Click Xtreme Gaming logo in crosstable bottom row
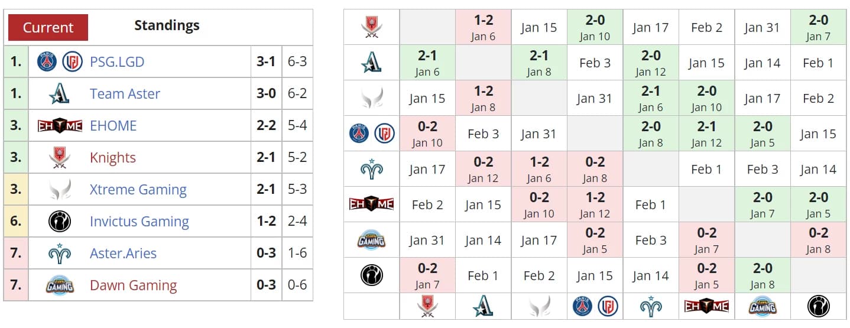Viewport: 850px width, 328px height. click(538, 306)
